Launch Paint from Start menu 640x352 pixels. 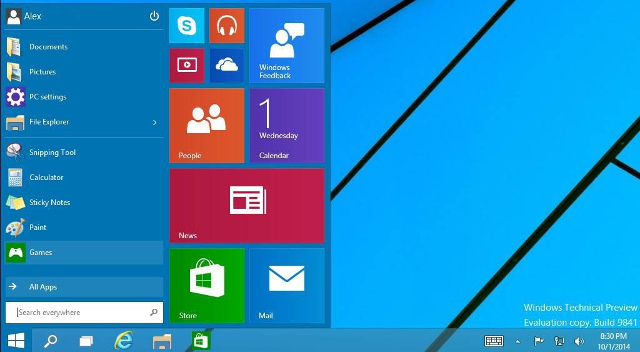tap(84, 228)
